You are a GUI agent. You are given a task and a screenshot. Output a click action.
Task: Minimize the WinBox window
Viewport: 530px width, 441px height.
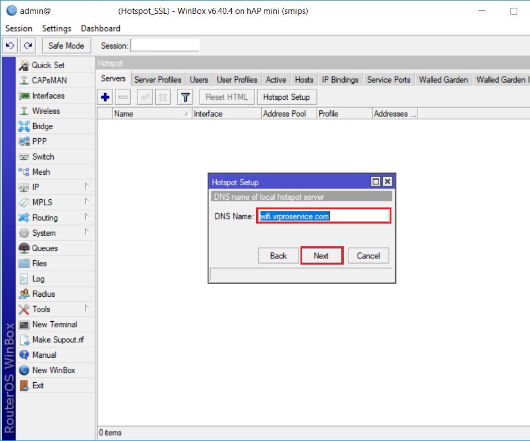tap(482, 11)
